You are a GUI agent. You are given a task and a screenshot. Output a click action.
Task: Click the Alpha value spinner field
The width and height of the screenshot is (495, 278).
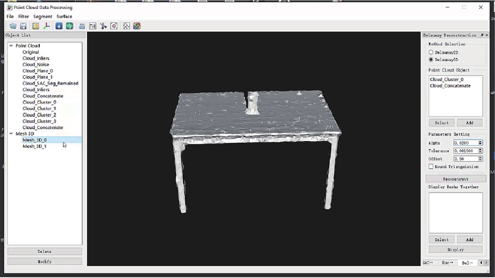pos(466,143)
